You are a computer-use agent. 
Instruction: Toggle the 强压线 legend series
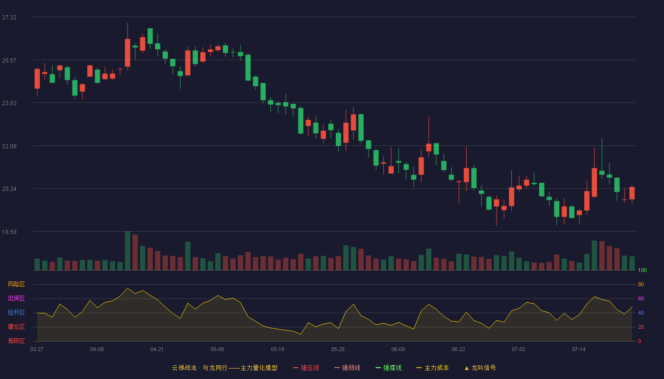tap(306, 368)
